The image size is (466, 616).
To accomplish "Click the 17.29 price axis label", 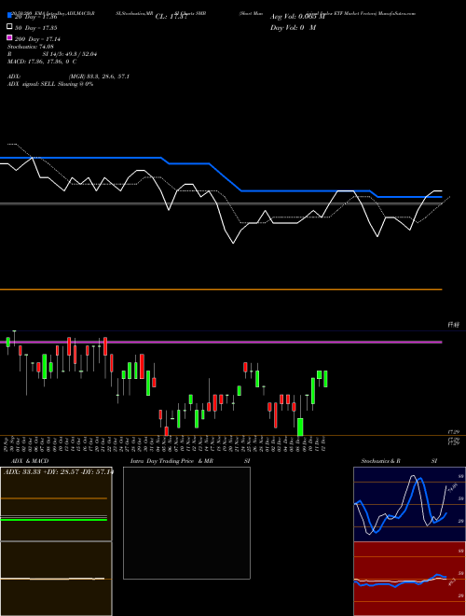I will pyautogui.click(x=453, y=432).
